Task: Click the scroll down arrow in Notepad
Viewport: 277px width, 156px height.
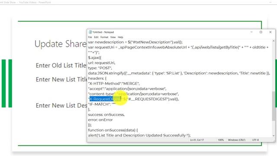Action: point(274,136)
